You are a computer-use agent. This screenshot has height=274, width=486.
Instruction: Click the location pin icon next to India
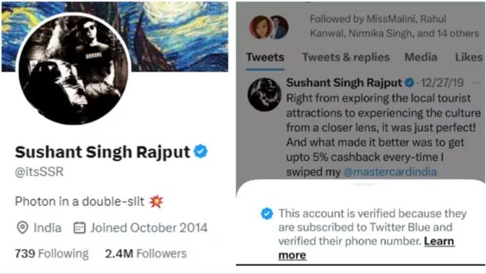[x=22, y=228]
